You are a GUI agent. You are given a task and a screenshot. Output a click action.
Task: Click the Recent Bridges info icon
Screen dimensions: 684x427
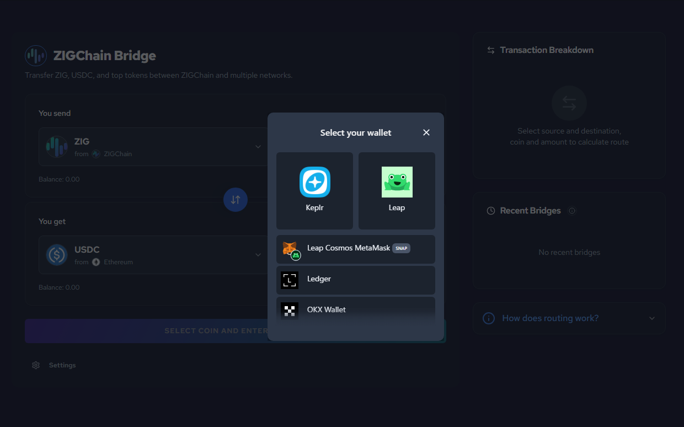tap(572, 211)
